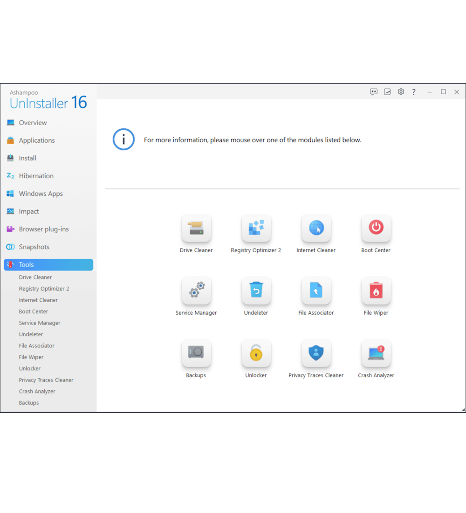Switch to Snapshots in the sidebar
Viewport: 466px width, 513px height.
(34, 247)
